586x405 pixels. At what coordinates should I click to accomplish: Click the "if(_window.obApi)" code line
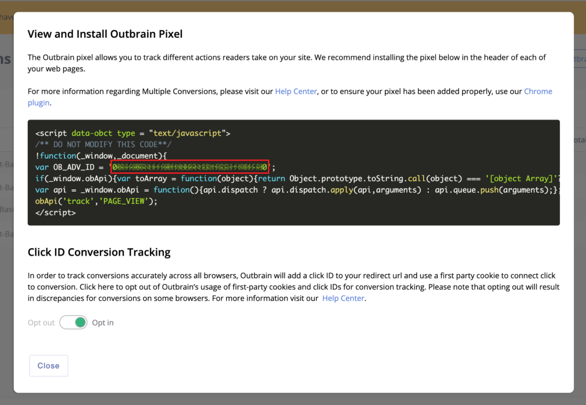tap(297, 178)
